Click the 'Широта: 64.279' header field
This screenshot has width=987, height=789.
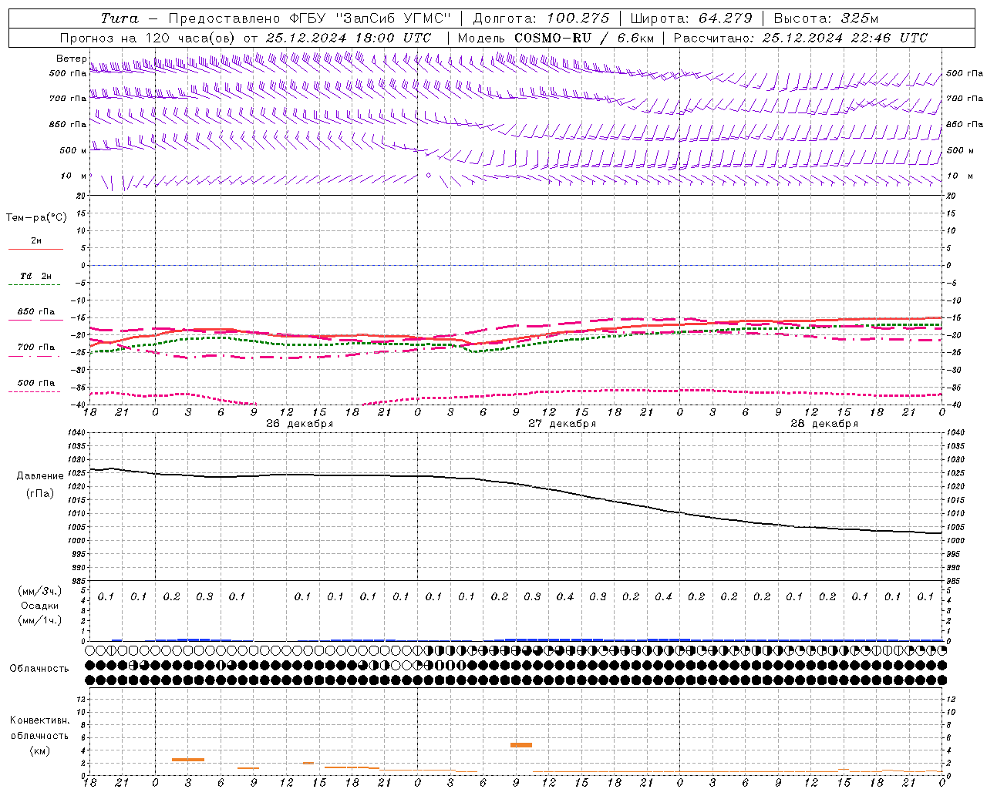[x=691, y=18]
